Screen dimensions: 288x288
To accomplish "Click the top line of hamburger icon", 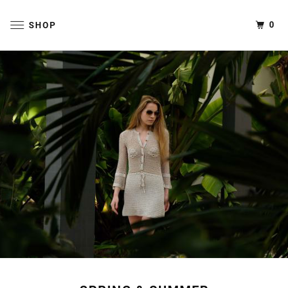I will [17, 21].
